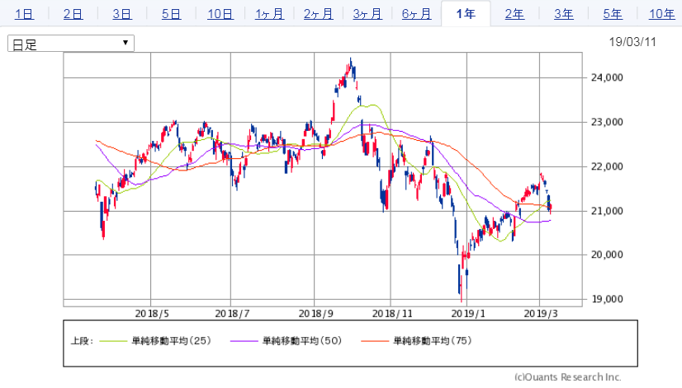Viewport: 682px width, 388px height.
Task: Click the orange 75-day average legend line
Action: pyautogui.click(x=375, y=341)
